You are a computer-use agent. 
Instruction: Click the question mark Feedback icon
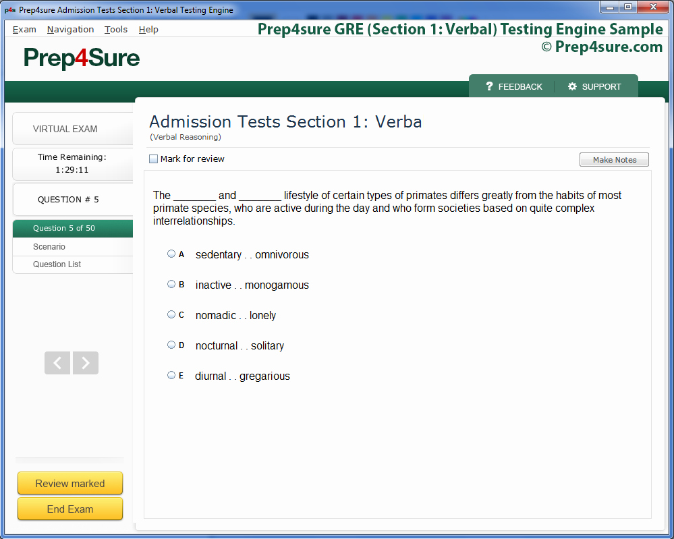point(489,86)
